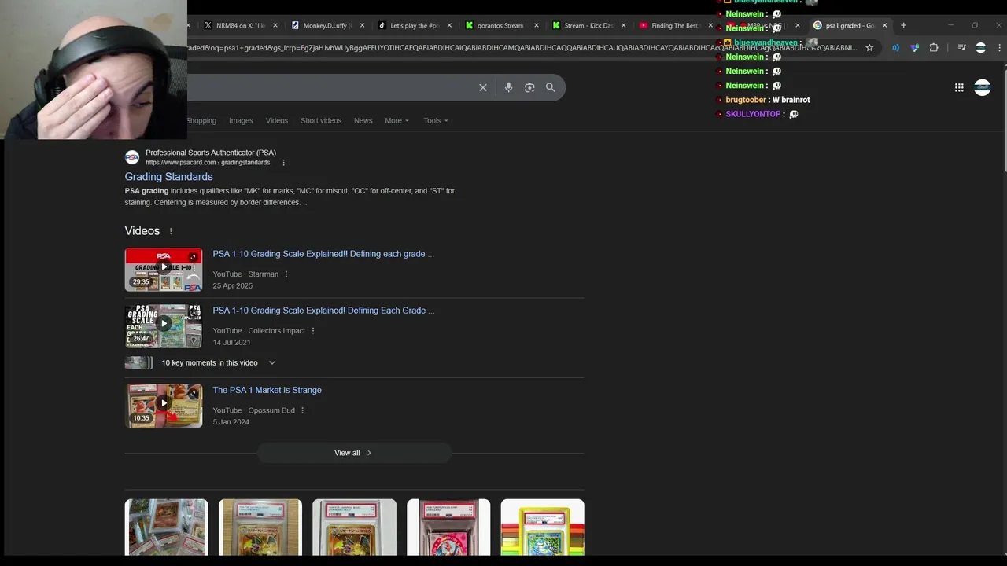
Task: Open the Google apps grid
Action: [959, 87]
